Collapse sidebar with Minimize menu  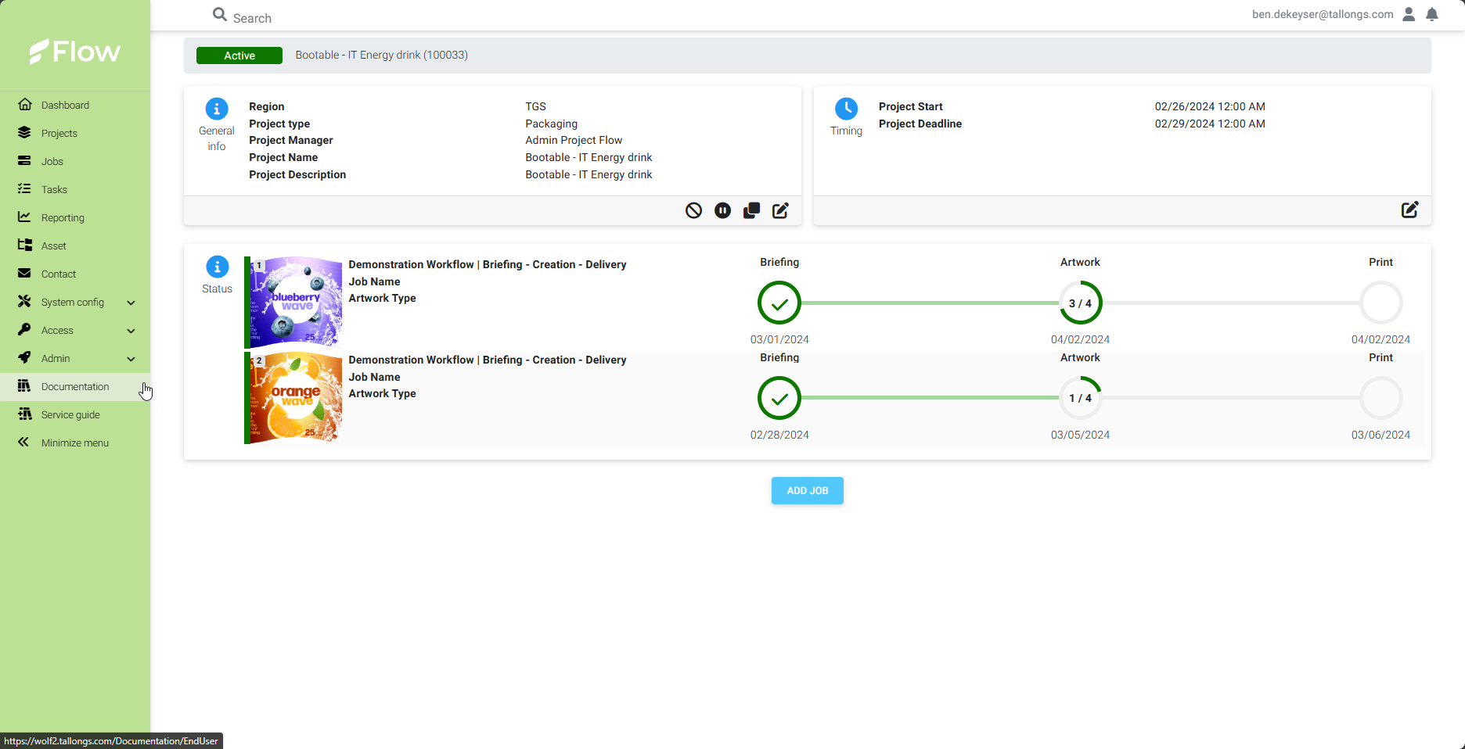[x=74, y=443]
